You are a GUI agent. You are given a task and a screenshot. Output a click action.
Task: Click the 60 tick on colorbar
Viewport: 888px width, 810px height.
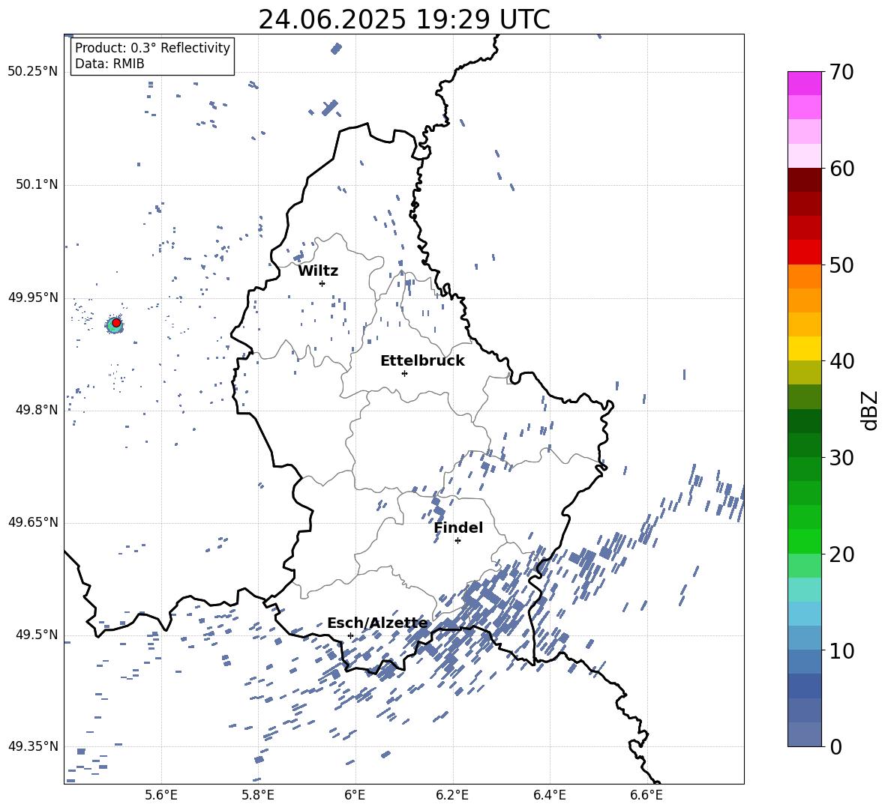[841, 169]
